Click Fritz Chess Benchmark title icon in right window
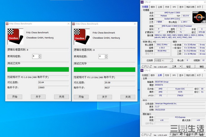Image resolution: width=206 pixels, height=137 pixels. coord(73,24)
